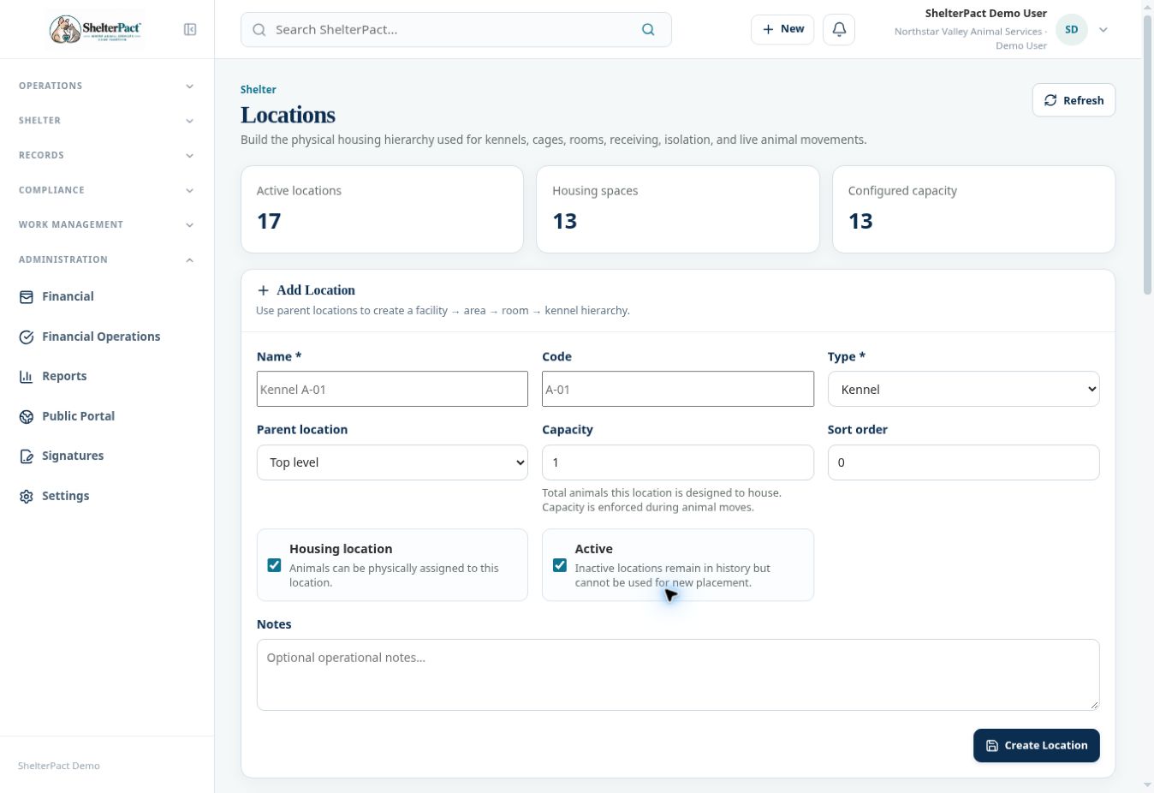
Task: Click the Capacity input field
Action: pos(678,462)
